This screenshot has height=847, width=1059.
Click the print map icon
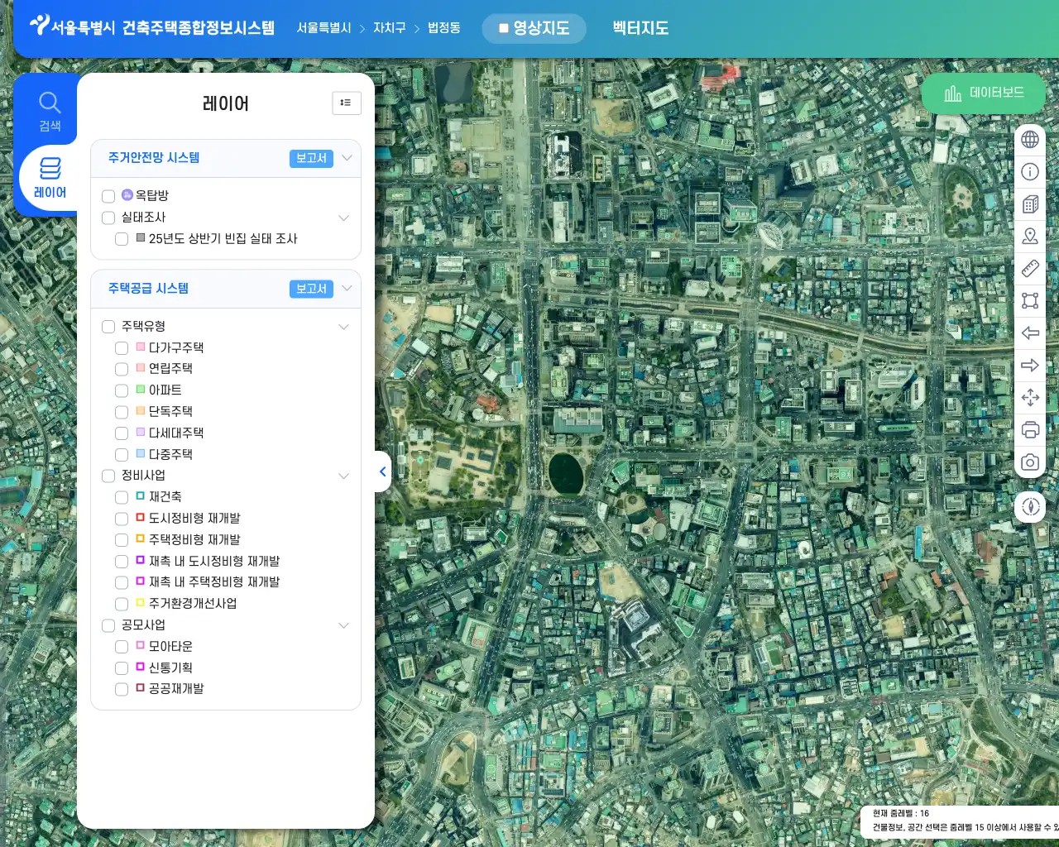1030,429
